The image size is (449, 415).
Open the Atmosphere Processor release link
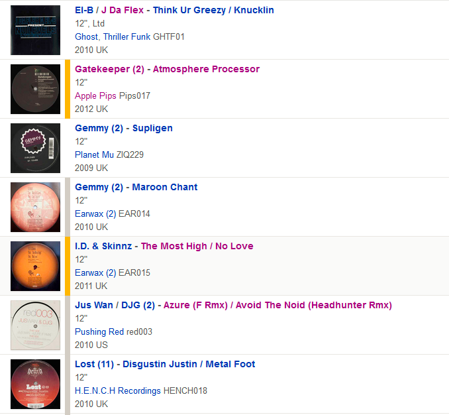coord(206,69)
